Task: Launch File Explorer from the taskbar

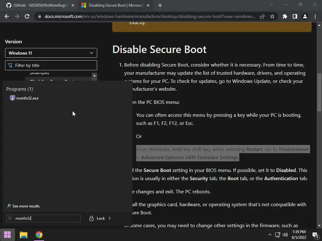Action: point(23,235)
